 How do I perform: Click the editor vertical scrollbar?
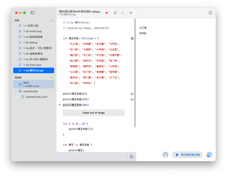(135, 73)
